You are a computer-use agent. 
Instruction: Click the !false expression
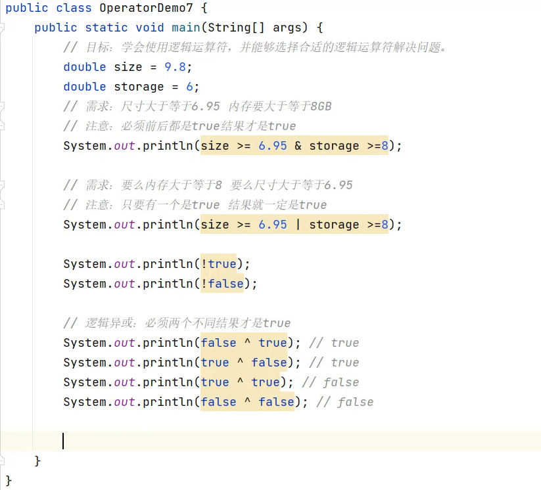222,284
